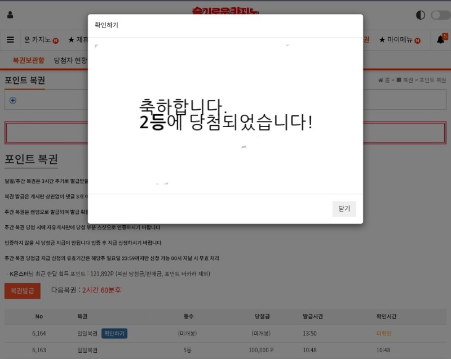Toggle the dark mode switch
Image resolution: width=451 pixels, height=359 pixels.
(440, 15)
